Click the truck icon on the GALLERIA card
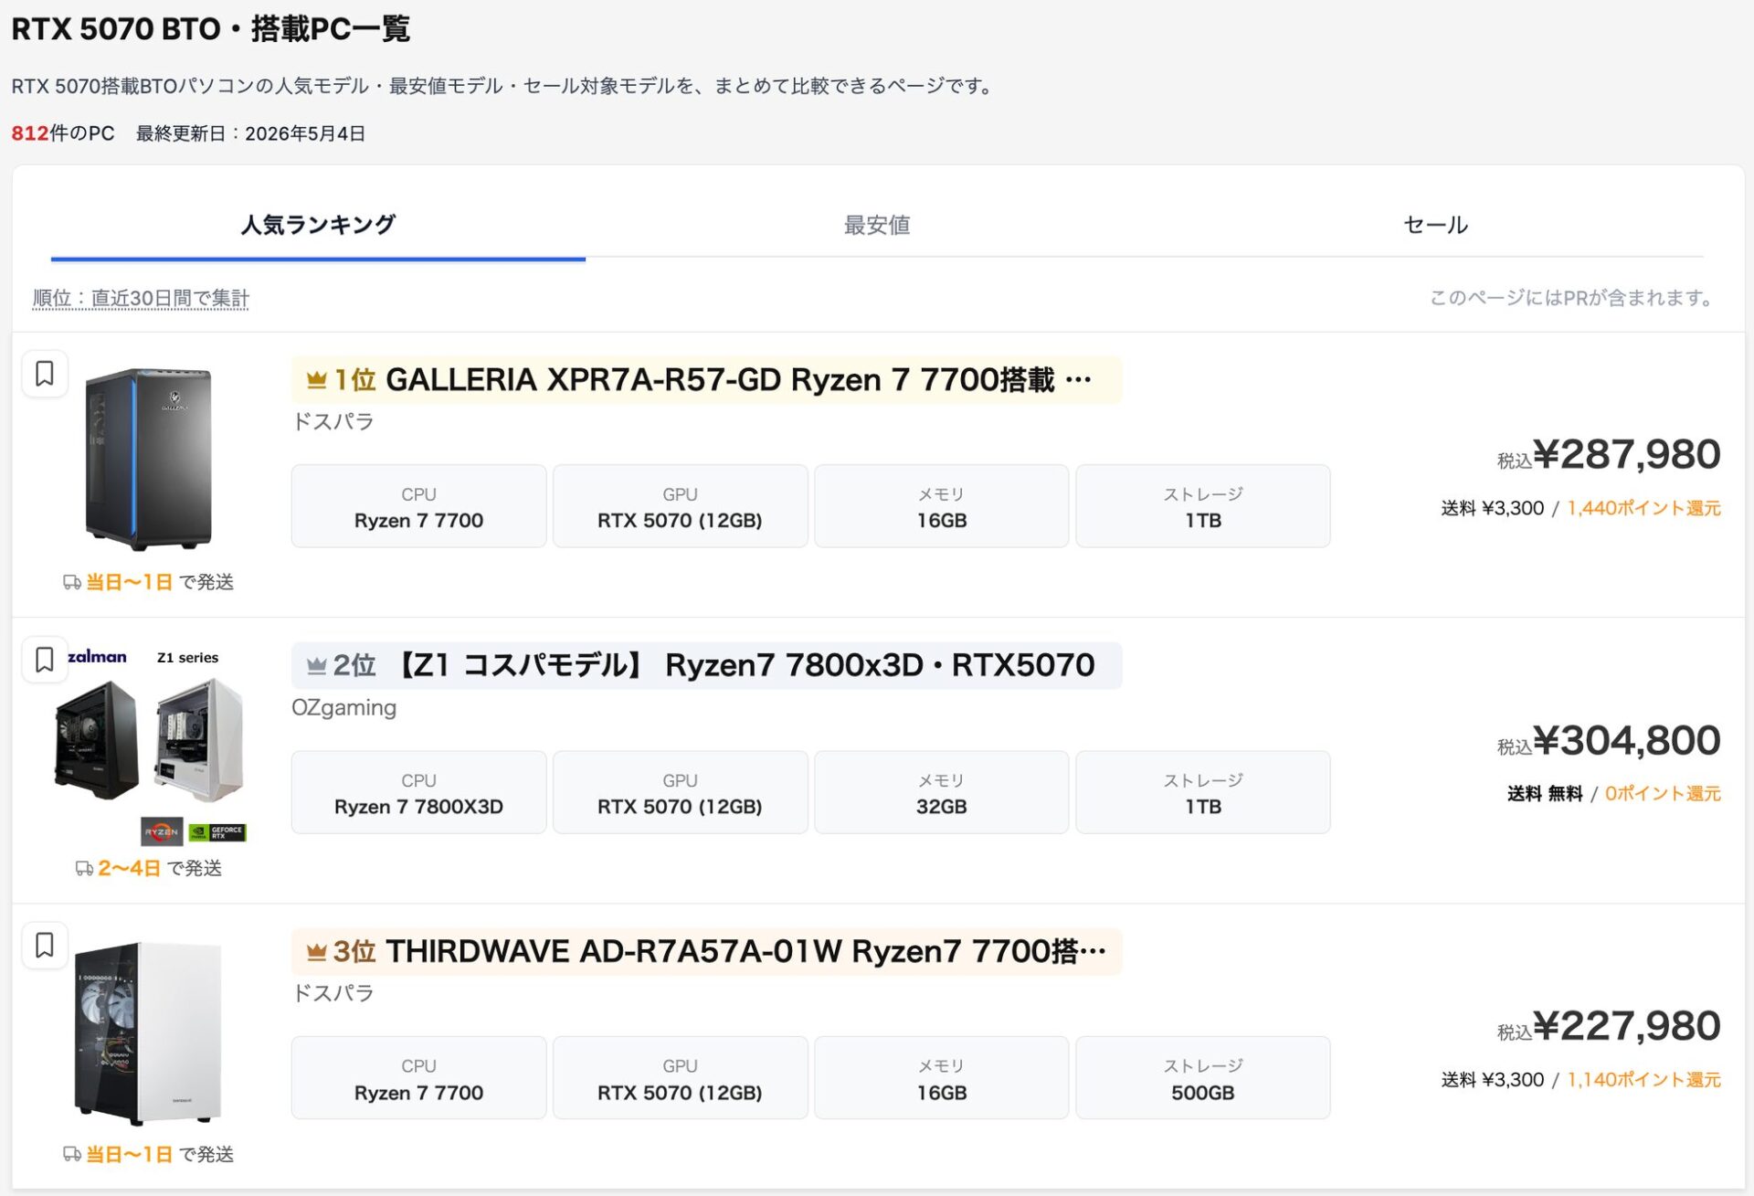This screenshot has height=1196, width=1754. coord(72,582)
